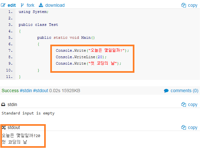Open the edit link
The width and height of the screenshot is (205, 151).
point(12,5)
